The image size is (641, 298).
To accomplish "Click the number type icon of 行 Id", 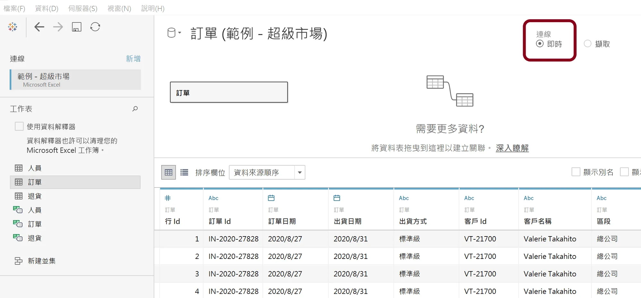I will click(168, 198).
